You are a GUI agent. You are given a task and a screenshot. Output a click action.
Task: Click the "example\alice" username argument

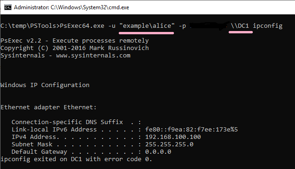147,25
